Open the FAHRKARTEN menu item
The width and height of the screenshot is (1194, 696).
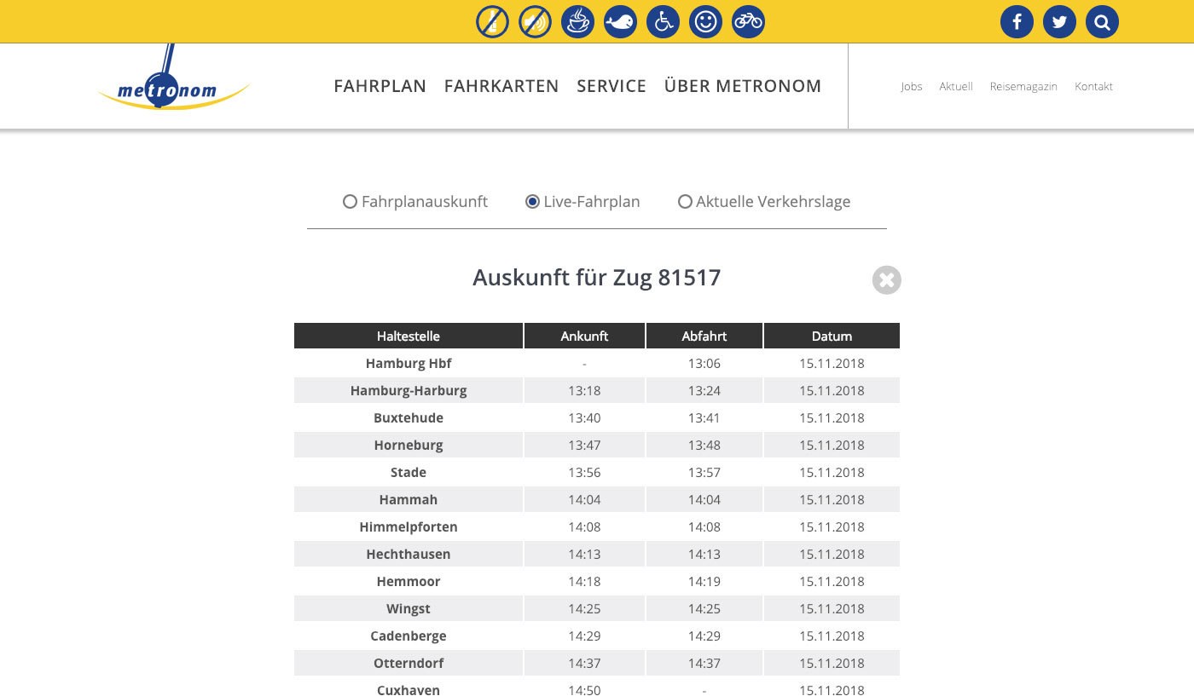tap(501, 86)
